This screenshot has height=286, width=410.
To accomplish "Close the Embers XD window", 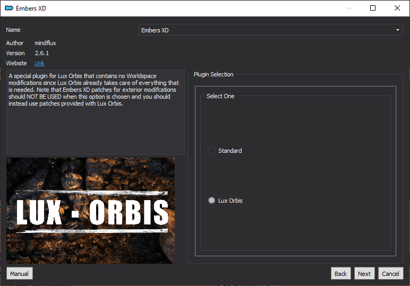I will (x=397, y=8).
